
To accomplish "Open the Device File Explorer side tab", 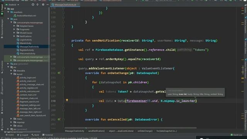I will pos(245,120).
